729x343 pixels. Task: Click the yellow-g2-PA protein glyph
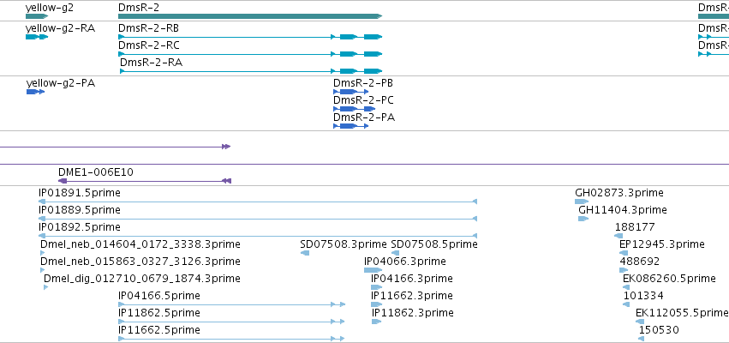point(35,92)
